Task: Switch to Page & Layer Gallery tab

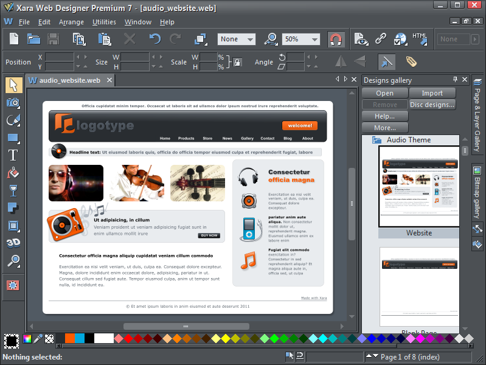Action: (477, 119)
